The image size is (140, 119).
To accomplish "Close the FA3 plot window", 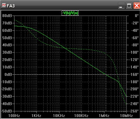I will coord(137,6).
